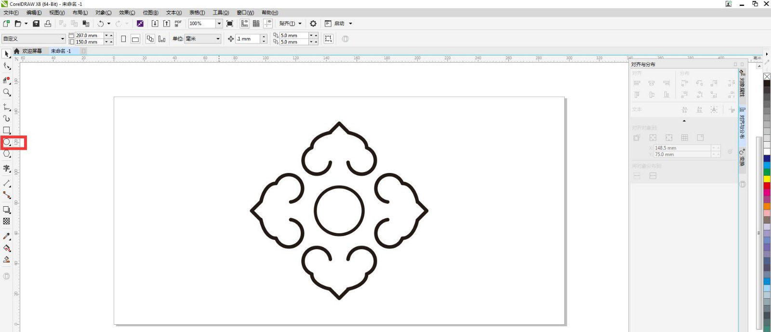
Task: Open the 单位 units dropdown
Action: pyautogui.click(x=218, y=39)
